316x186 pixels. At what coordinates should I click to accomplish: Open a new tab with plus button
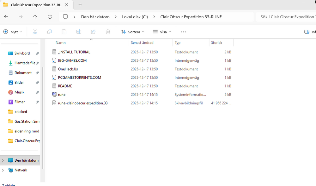[x=80, y=5]
